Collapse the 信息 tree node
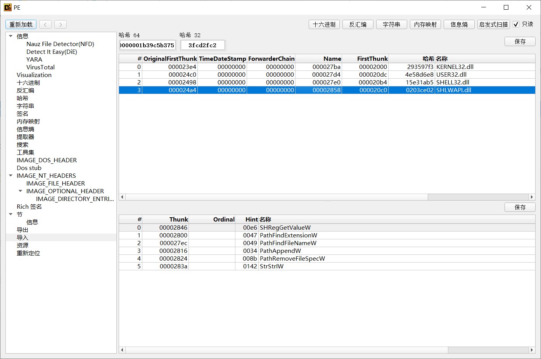The height and width of the screenshot is (359, 541). [11, 36]
